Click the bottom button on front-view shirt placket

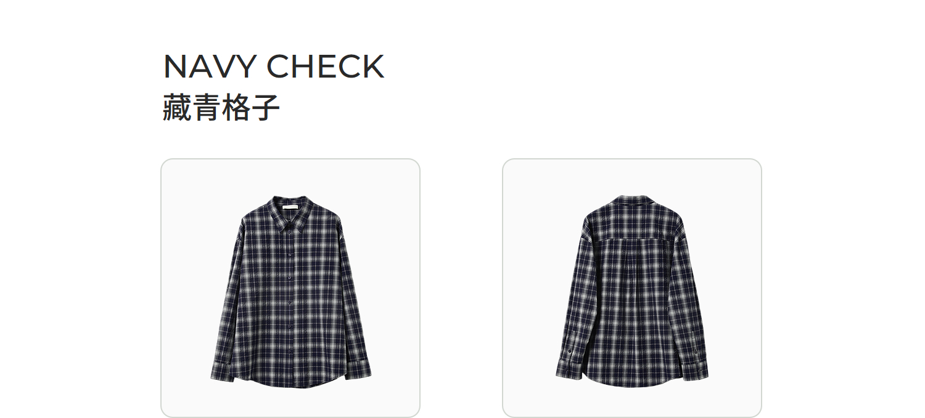tap(289, 351)
